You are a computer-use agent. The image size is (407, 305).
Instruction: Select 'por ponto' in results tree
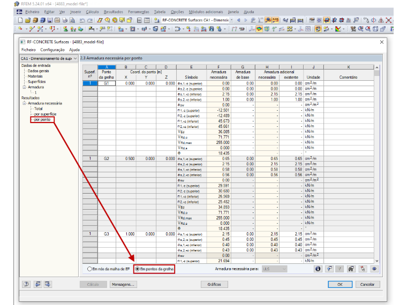(x=42, y=119)
